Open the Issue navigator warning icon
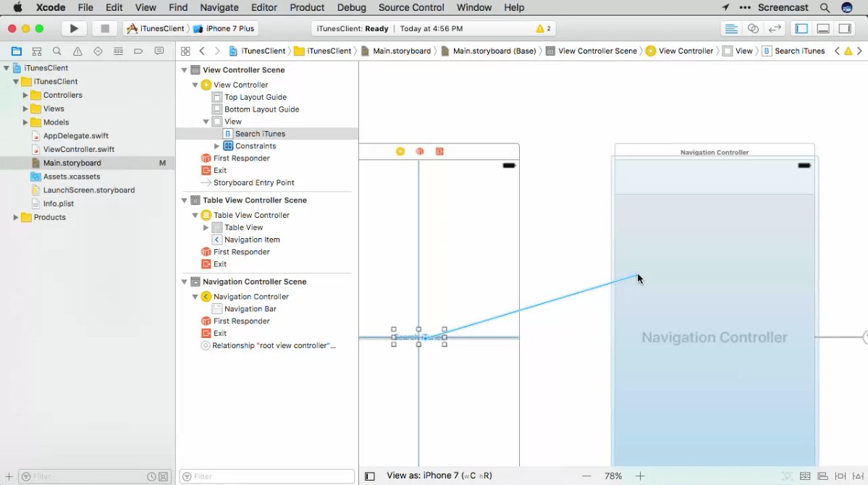Viewport: 868px width, 485px height. tap(77, 51)
